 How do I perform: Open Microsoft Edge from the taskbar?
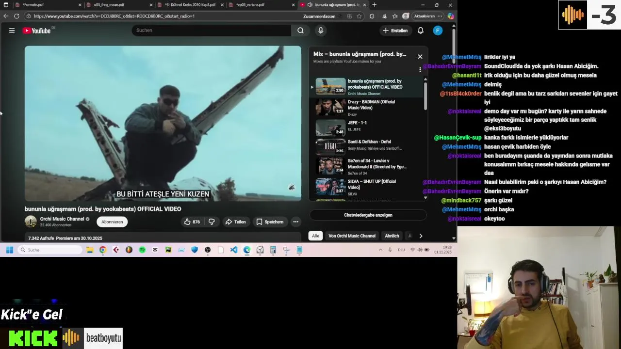pos(247,250)
